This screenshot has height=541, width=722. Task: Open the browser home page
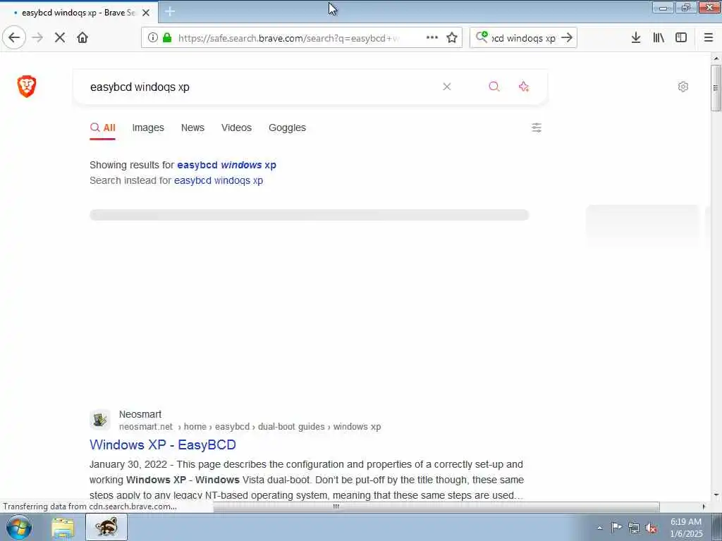point(82,38)
